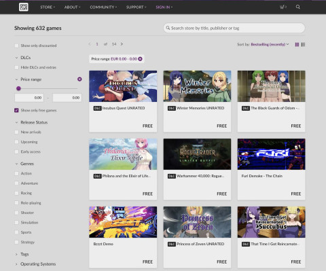
Task: Collapse the Release Status section
Action: [x=31, y=122]
